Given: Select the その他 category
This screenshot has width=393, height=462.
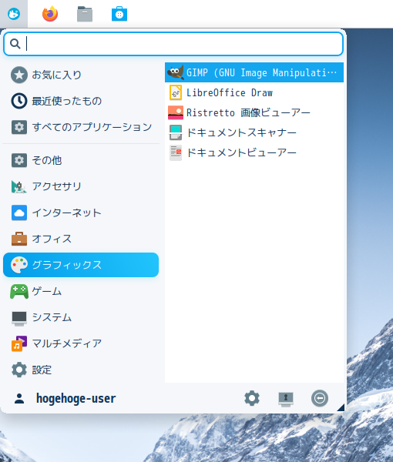Looking at the screenshot, I should (x=81, y=160).
